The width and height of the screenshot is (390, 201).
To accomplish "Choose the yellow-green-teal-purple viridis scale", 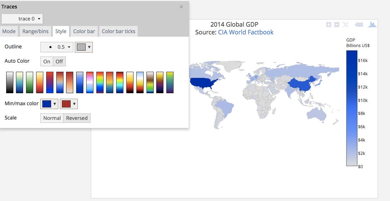I will [170, 82].
